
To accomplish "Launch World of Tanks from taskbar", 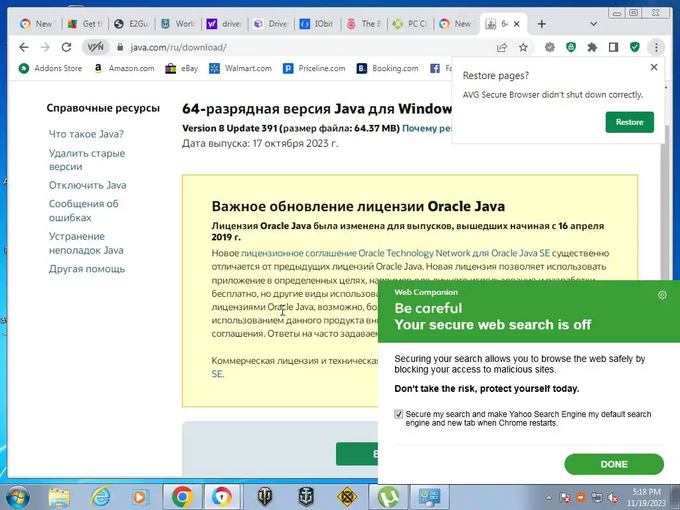I will click(x=264, y=497).
